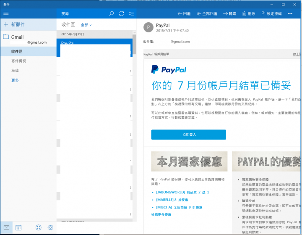Select the PayPal message in list
Image resolution: width=302 pixels, height=235 pixels.
(x=94, y=48)
